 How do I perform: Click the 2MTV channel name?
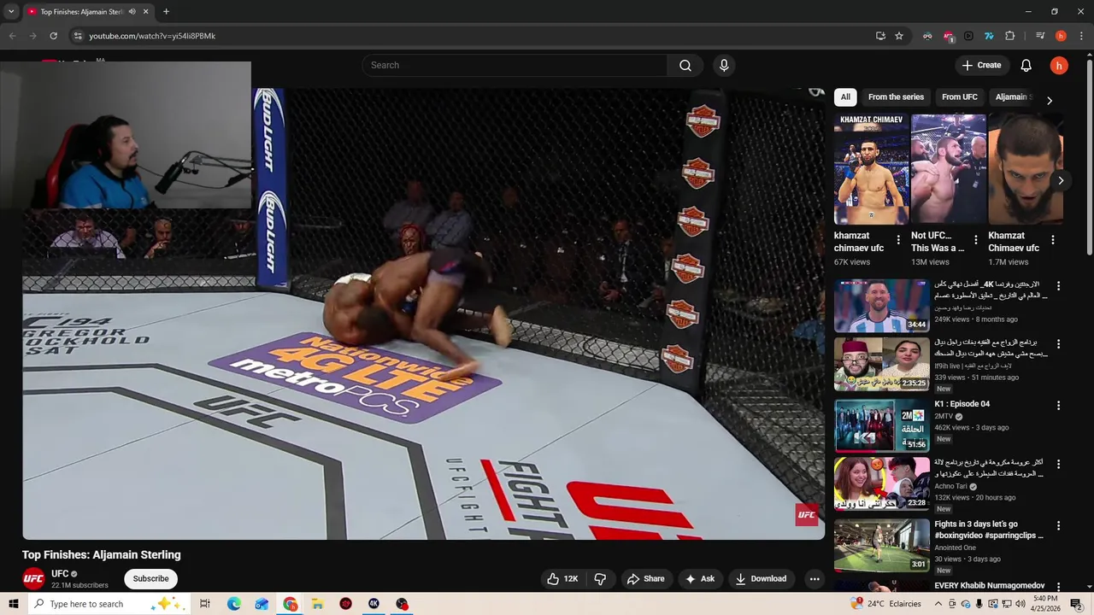[944, 416]
